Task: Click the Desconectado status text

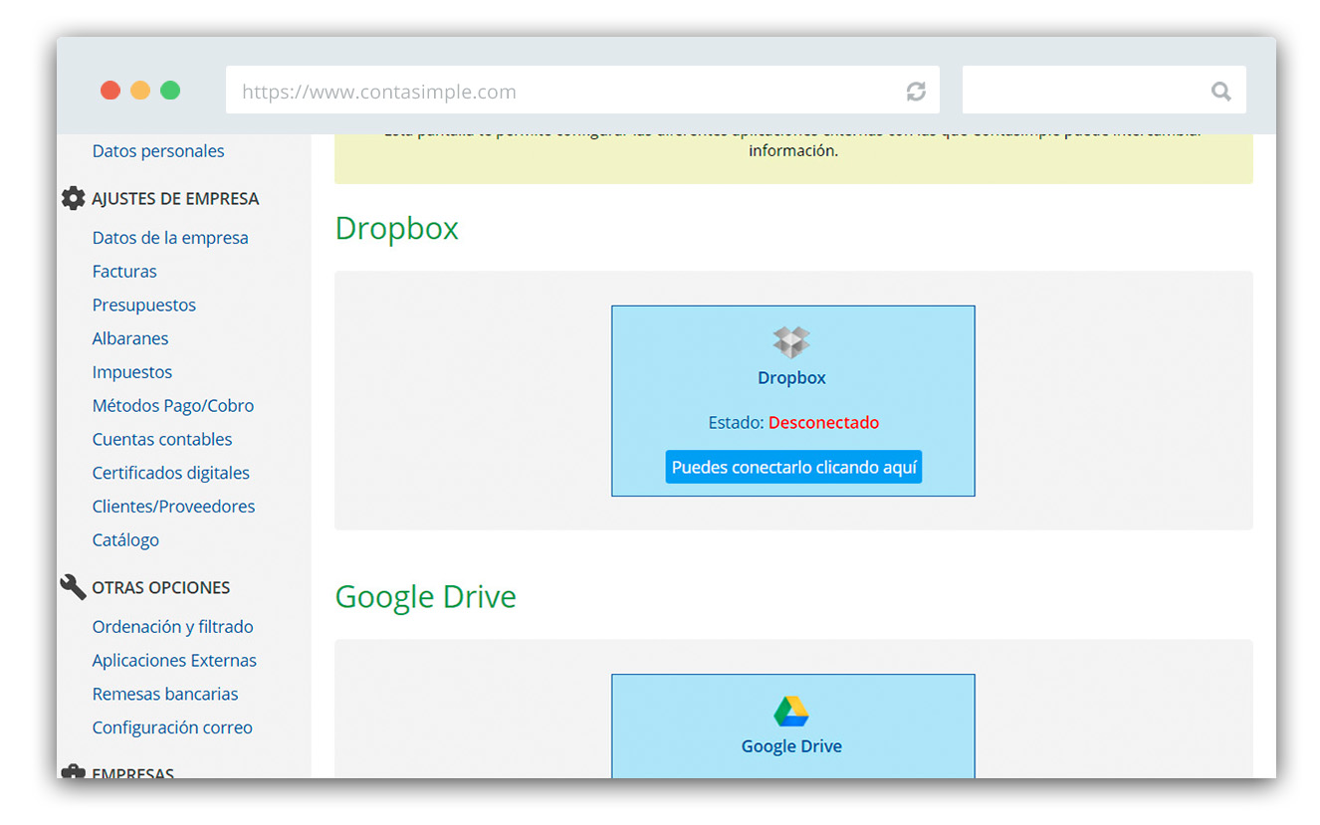Action: coord(824,423)
